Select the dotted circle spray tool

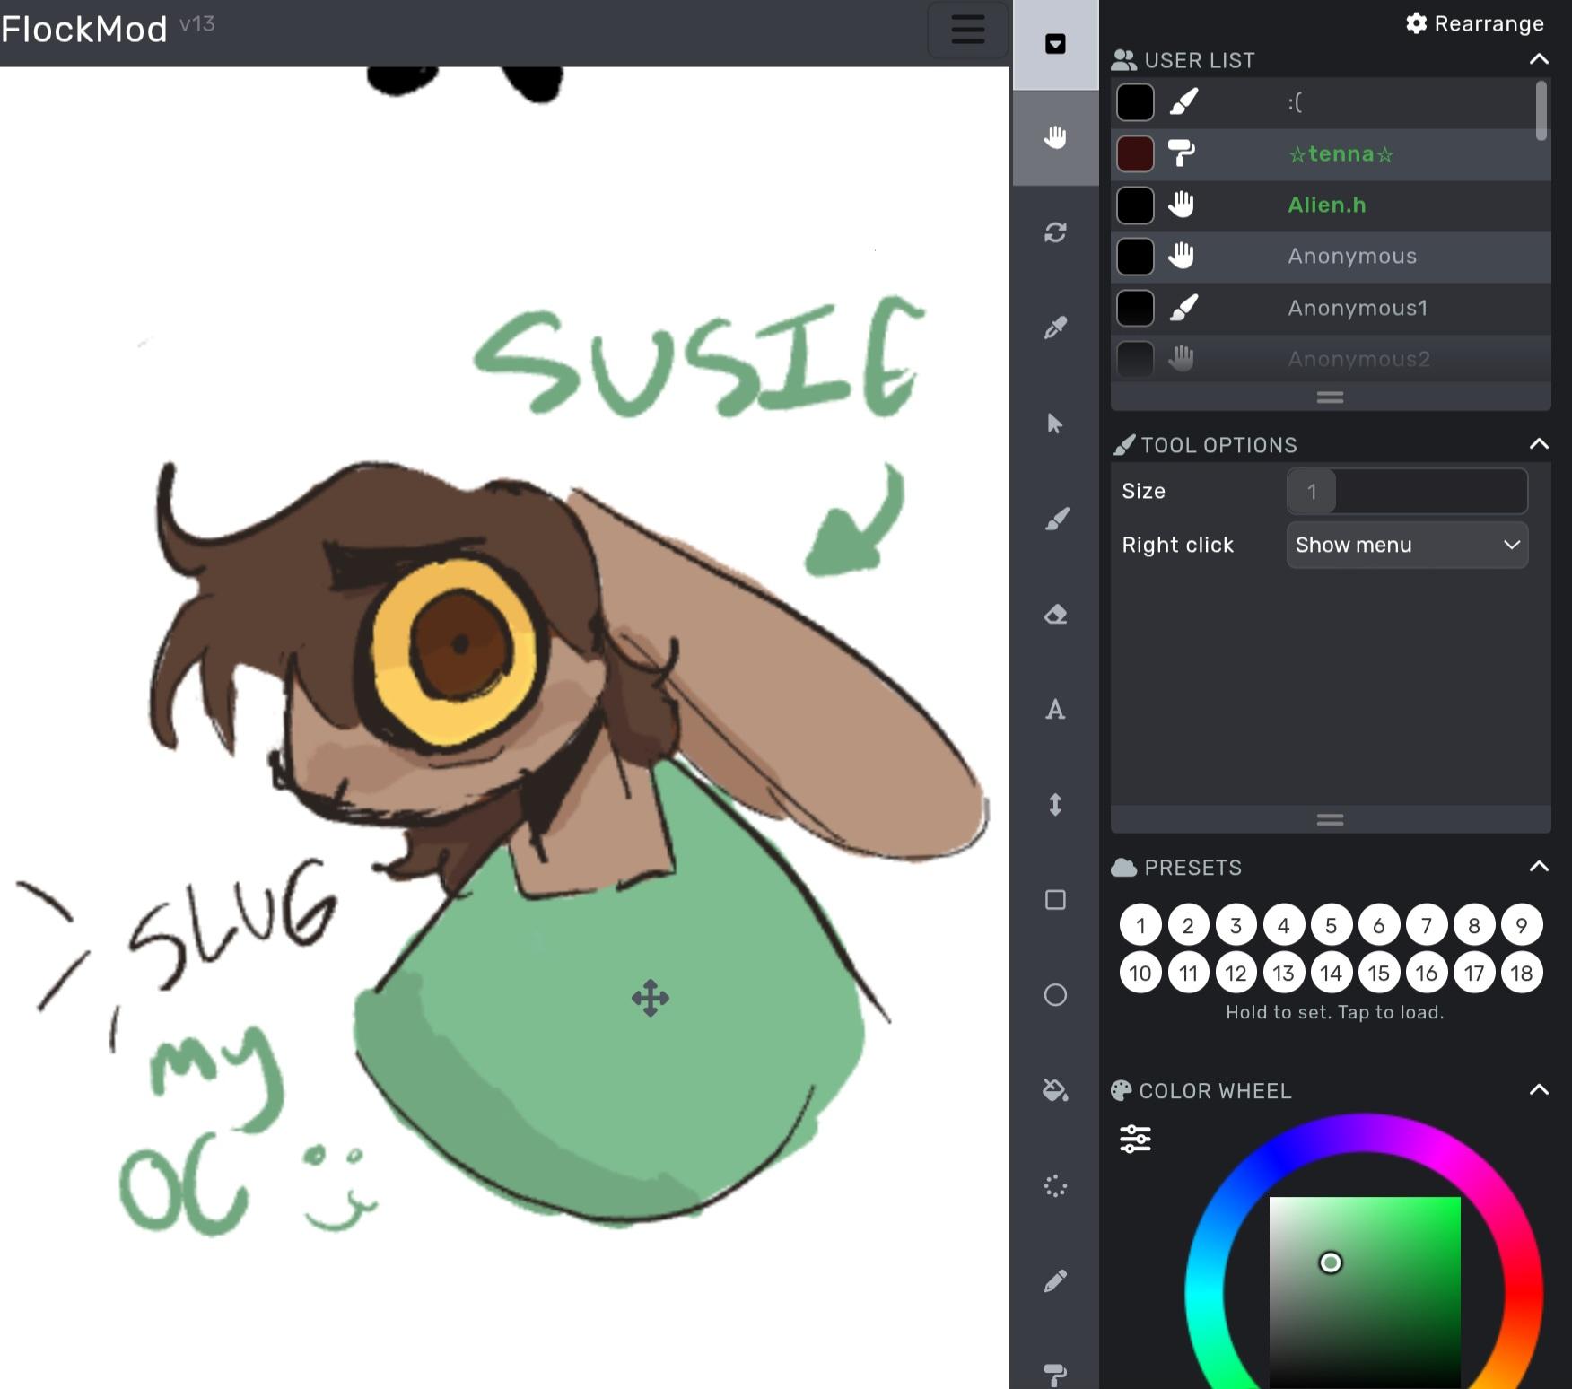1055,1186
